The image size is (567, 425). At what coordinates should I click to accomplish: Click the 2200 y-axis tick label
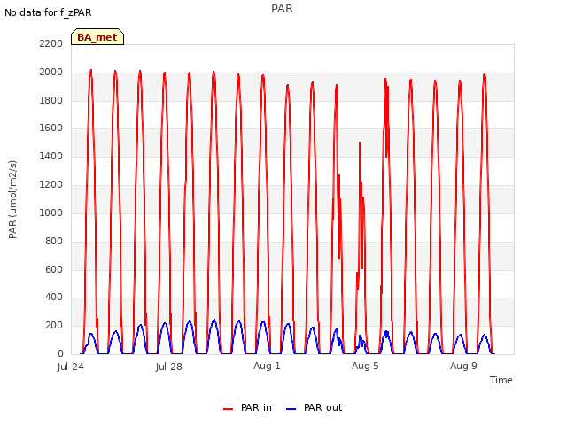pos(51,43)
